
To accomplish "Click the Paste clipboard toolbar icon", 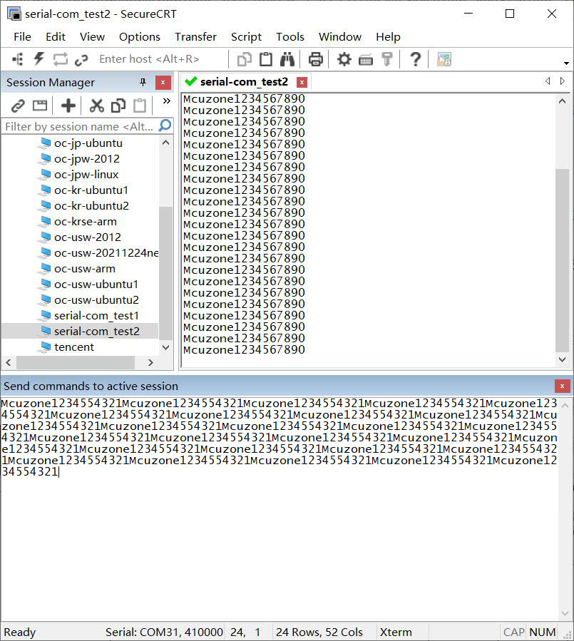I will click(x=266, y=59).
